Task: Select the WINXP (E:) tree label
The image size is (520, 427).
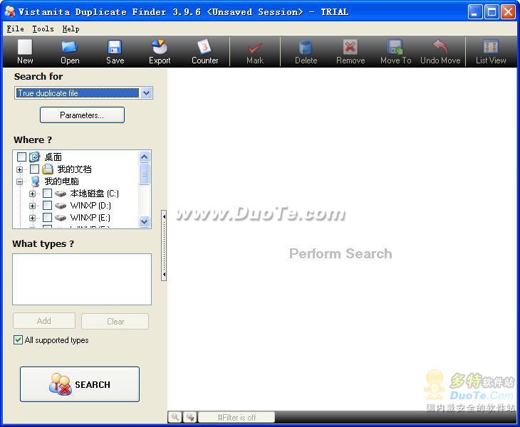Action: [x=90, y=218]
